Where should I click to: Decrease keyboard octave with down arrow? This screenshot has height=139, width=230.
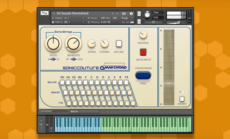(x=41, y=128)
